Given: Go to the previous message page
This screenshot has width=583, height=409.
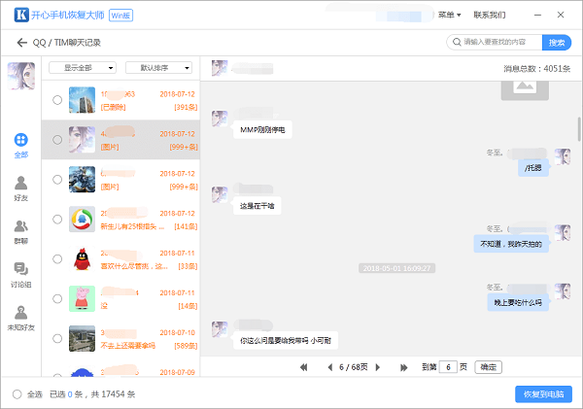Looking at the screenshot, I should pyautogui.click(x=329, y=367).
